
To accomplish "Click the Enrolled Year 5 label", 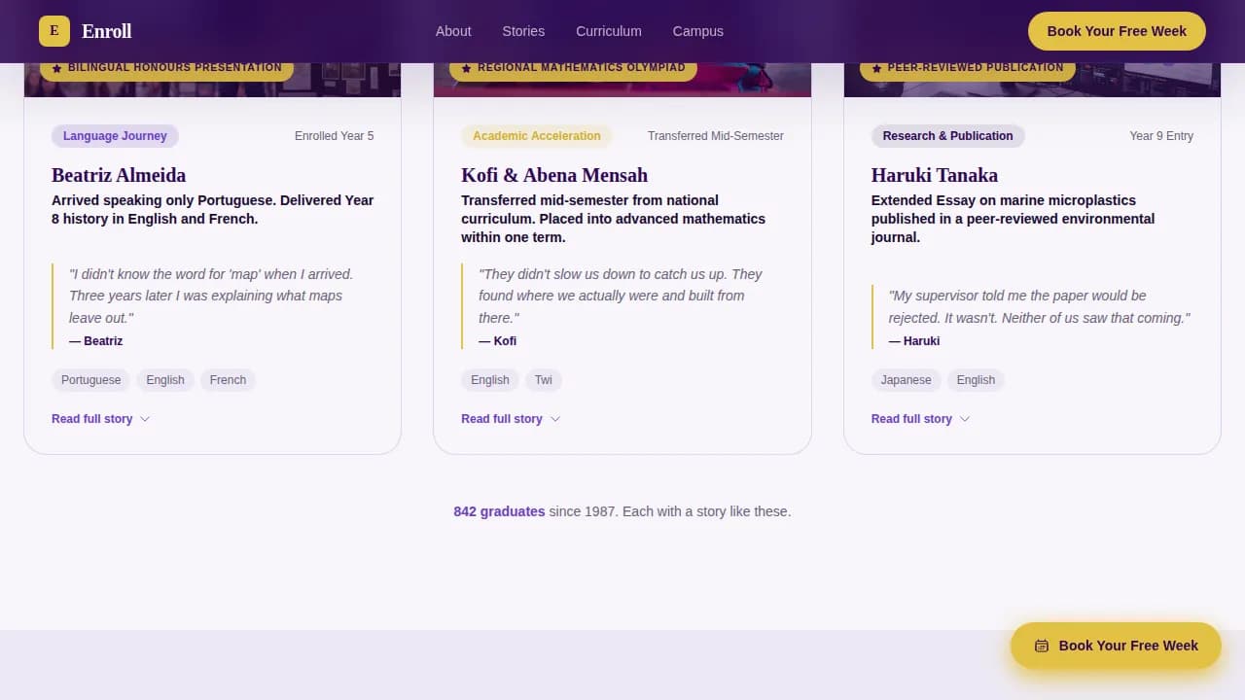I will pos(335,136).
